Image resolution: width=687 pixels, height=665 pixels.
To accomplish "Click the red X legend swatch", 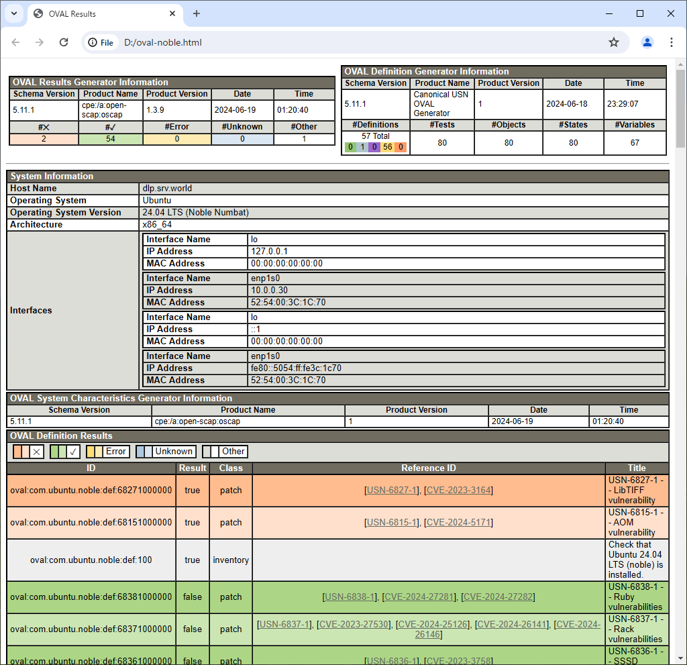I will 28,452.
